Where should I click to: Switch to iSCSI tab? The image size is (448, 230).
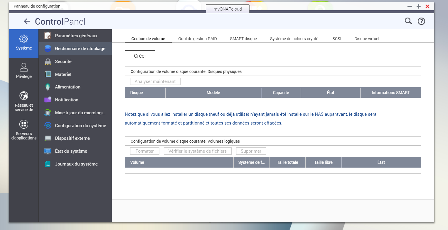pos(336,39)
